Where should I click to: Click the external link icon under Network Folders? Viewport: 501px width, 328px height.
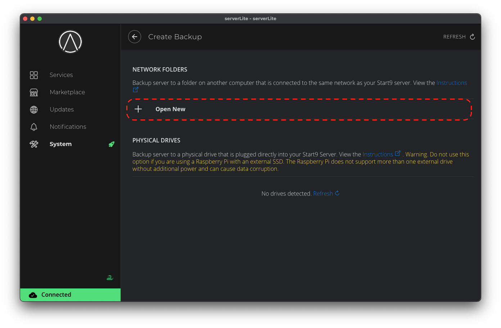point(136,90)
